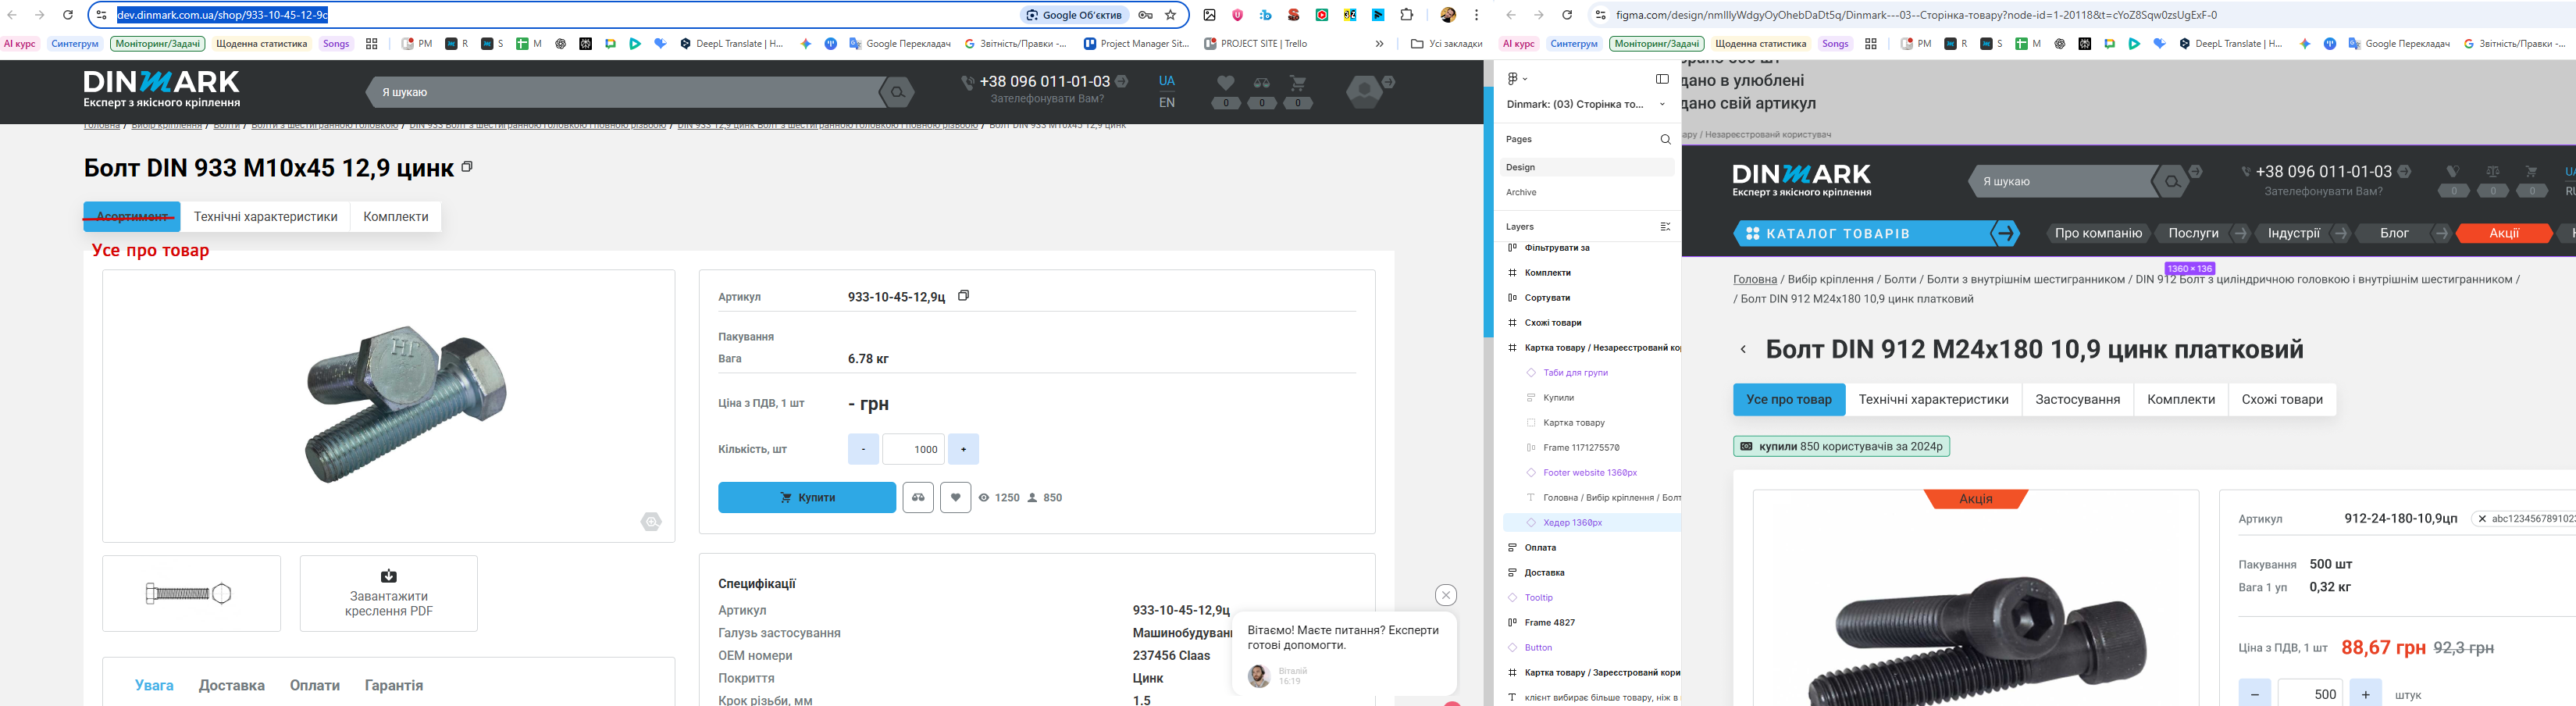Close the chat greeting popup

coord(1446,595)
